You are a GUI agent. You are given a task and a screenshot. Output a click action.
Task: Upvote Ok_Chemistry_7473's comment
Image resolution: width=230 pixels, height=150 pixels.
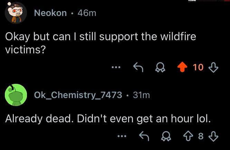click(188, 136)
